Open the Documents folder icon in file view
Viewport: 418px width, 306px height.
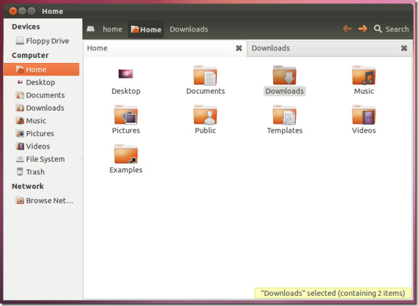[x=205, y=76]
